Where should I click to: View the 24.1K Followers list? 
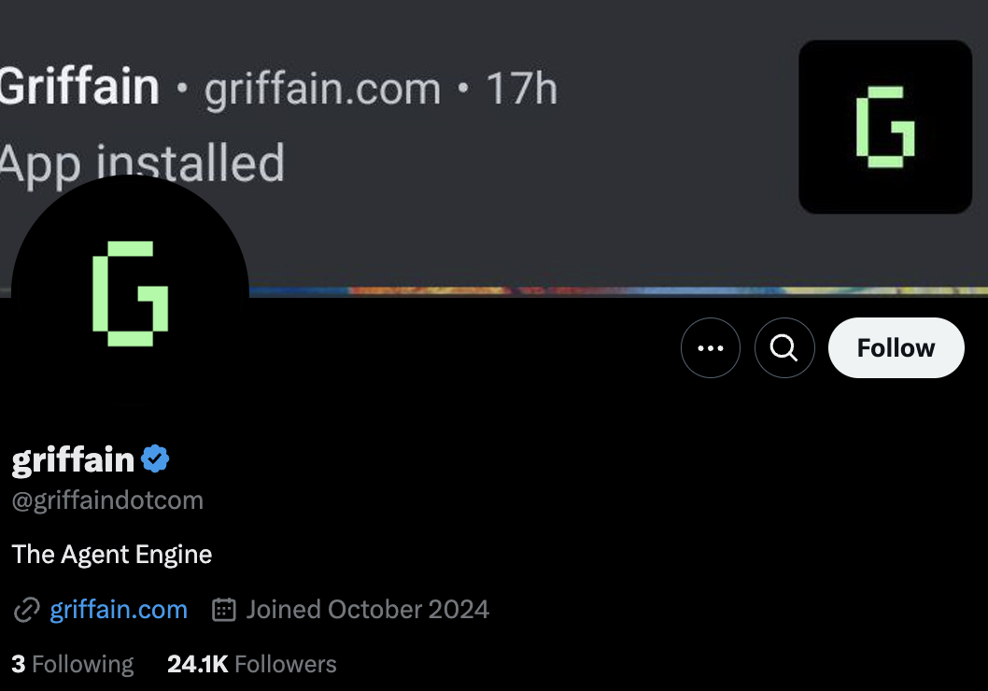tap(252, 664)
